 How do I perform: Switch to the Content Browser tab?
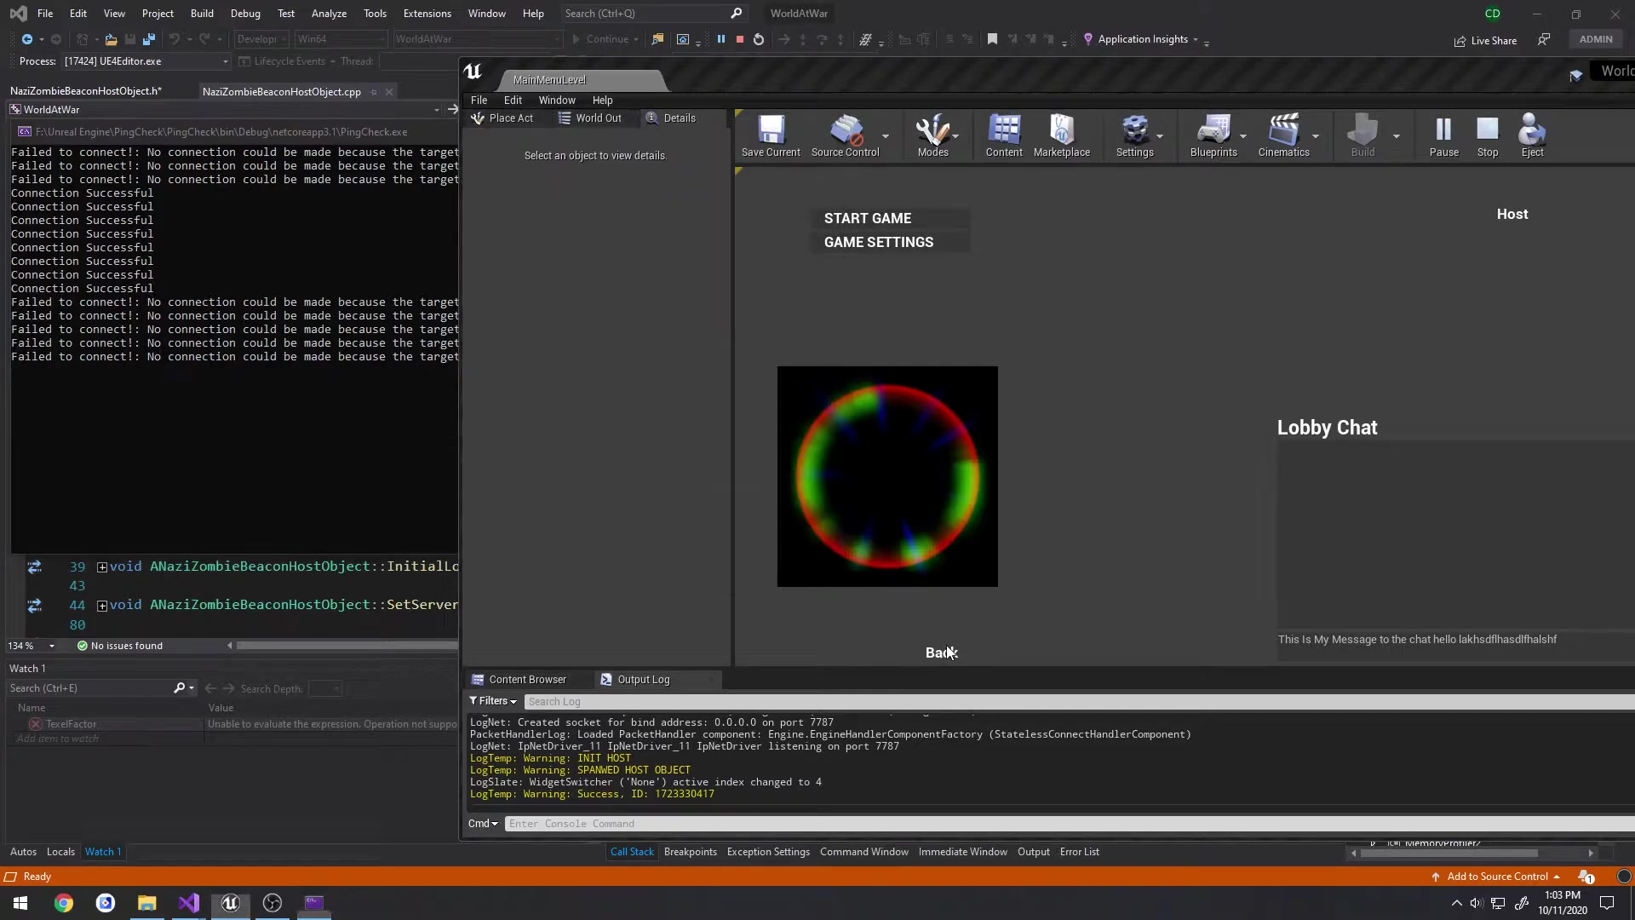(528, 679)
